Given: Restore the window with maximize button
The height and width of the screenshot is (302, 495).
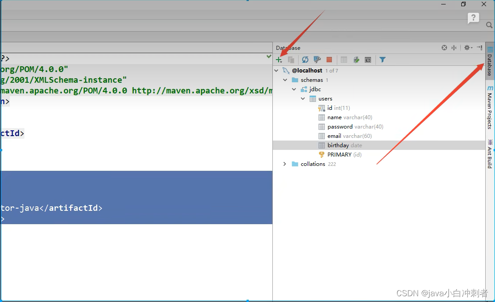Looking at the screenshot, I should tap(463, 4).
